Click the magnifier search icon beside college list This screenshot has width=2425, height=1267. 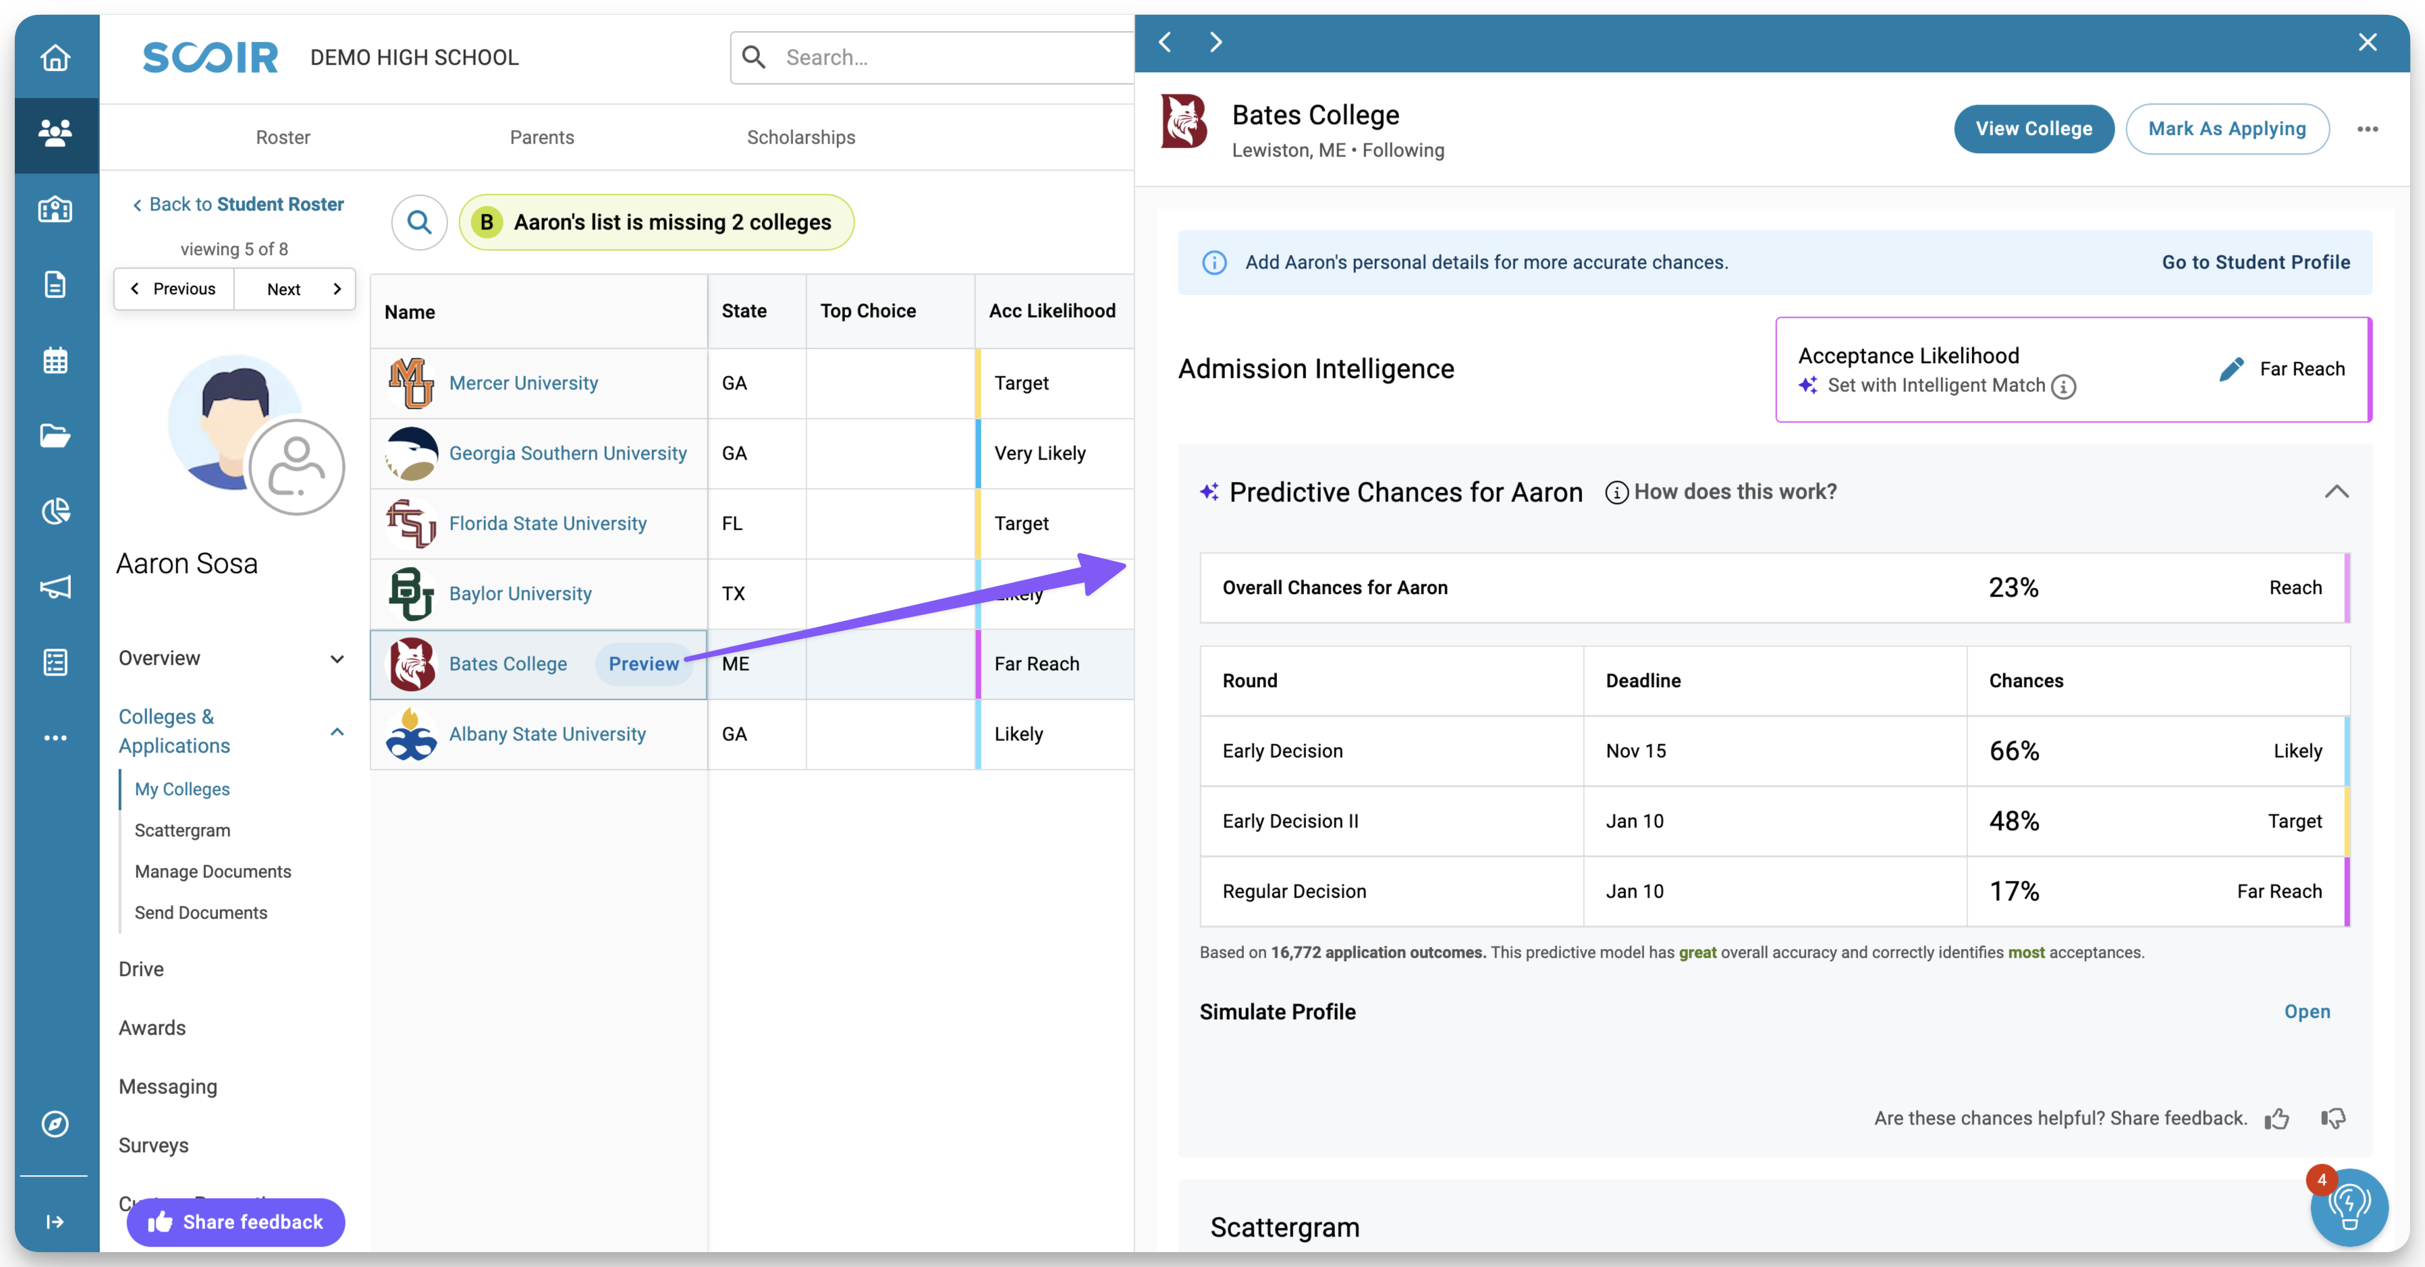coord(419,222)
